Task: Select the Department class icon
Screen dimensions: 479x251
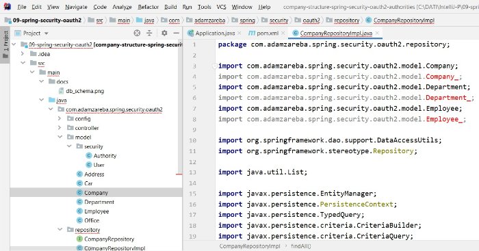Action: click(80, 202)
